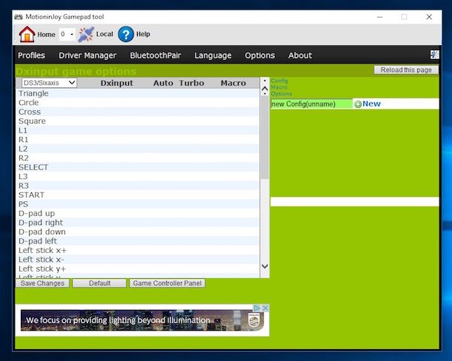Image resolution: width=452 pixels, height=361 pixels.
Task: Select the R3 row
Action: [138, 186]
